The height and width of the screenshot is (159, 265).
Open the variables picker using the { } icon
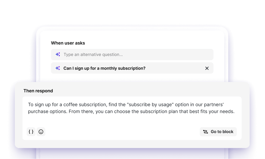[31, 132]
